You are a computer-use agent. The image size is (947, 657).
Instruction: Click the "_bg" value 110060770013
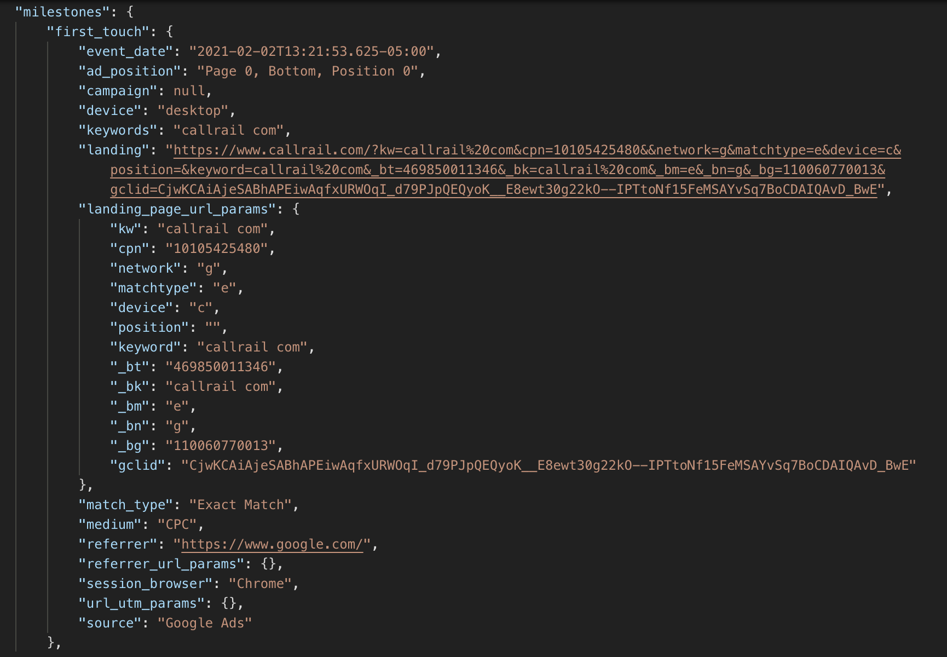click(x=221, y=446)
